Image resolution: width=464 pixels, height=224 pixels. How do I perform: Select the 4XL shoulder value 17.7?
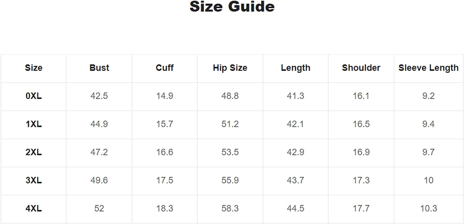[361, 209]
